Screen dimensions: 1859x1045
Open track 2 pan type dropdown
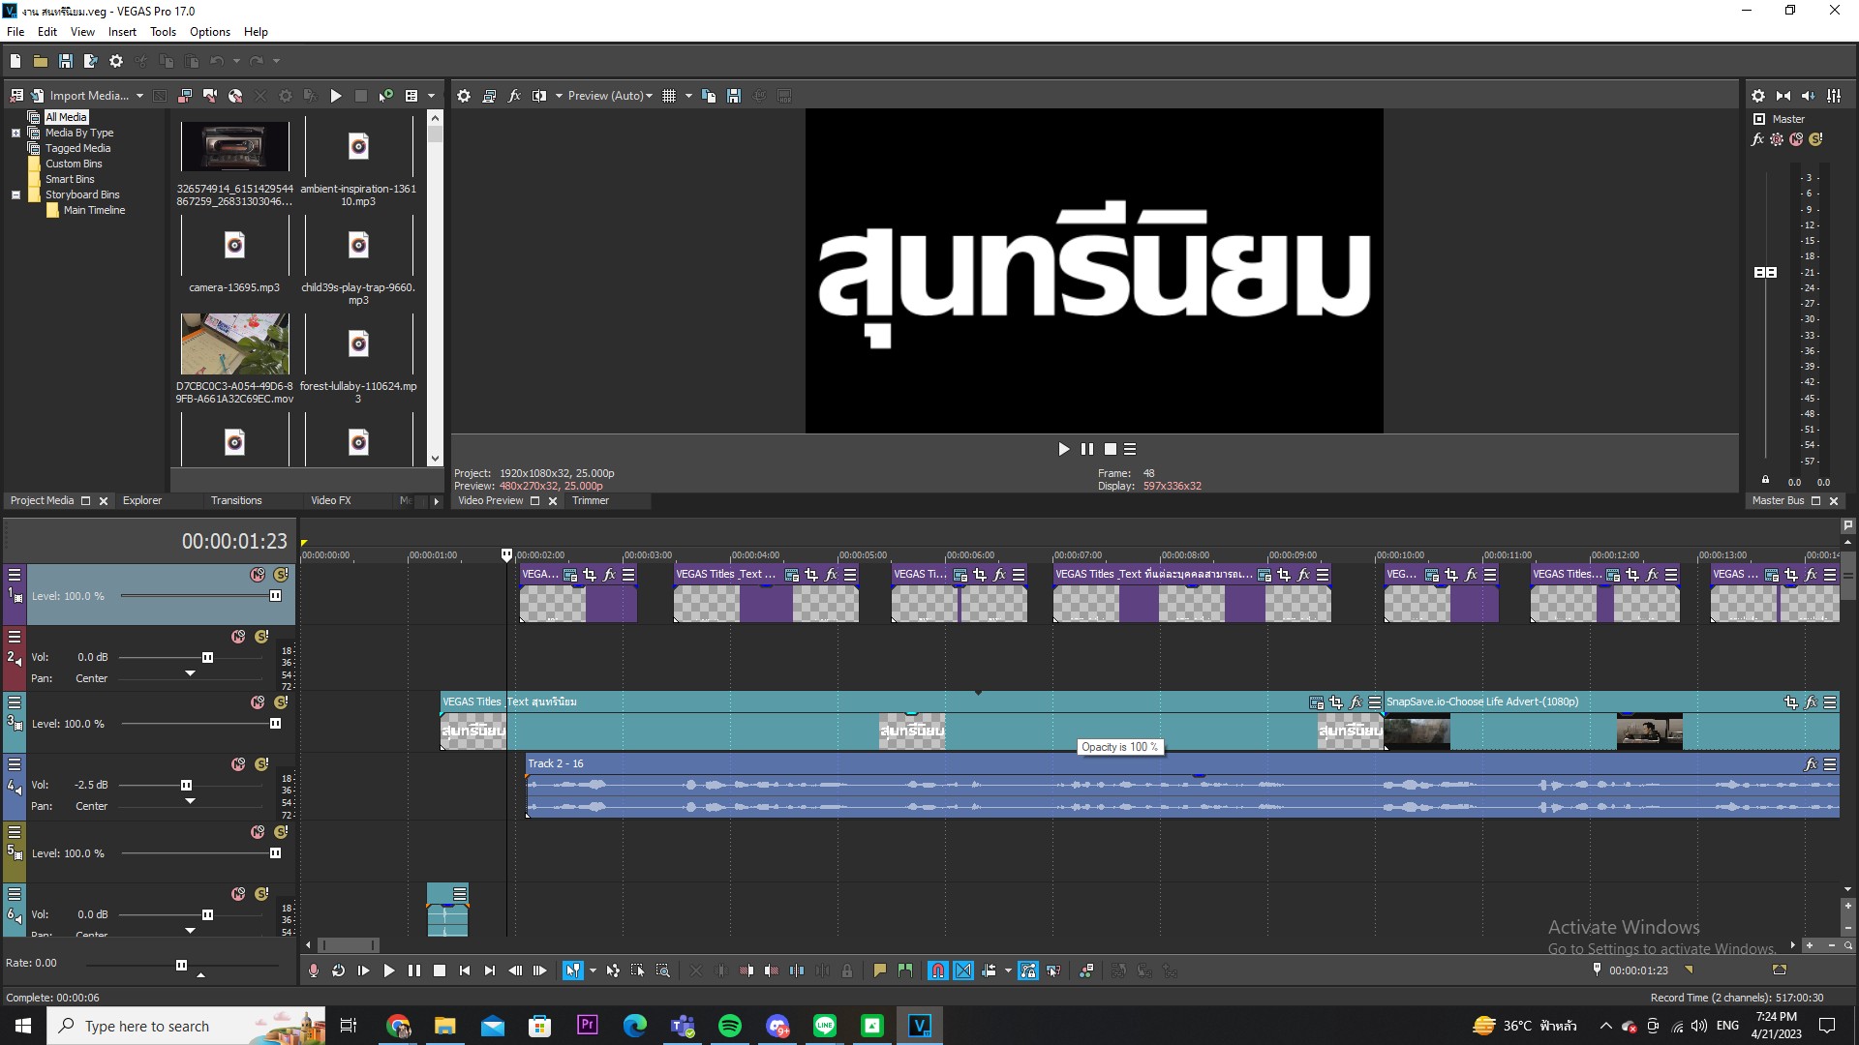pyautogui.click(x=190, y=673)
